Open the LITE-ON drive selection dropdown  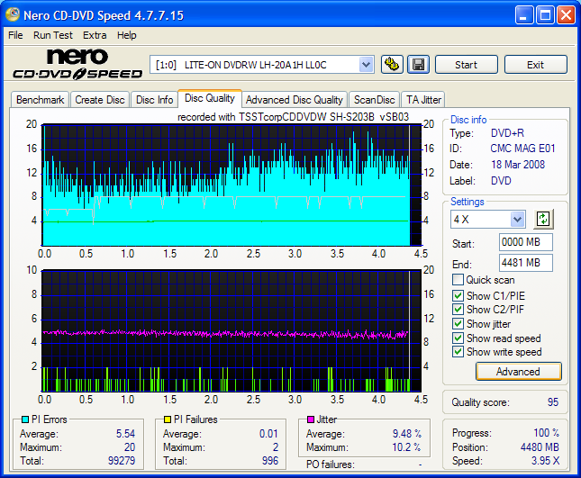click(366, 65)
